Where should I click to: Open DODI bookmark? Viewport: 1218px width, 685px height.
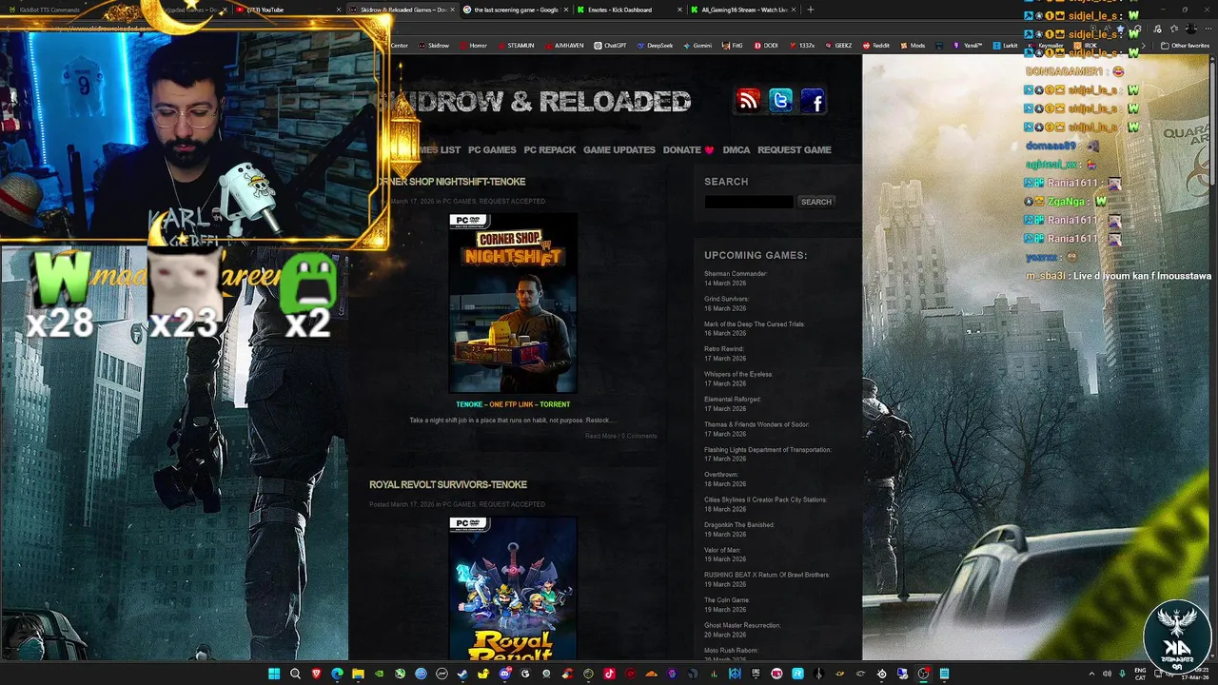point(765,46)
